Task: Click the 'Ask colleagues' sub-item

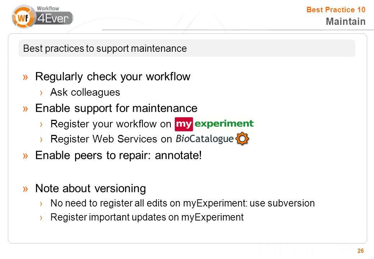Action: 85,92
